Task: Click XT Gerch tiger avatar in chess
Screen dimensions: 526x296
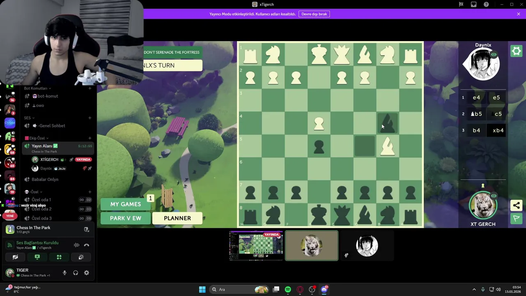Action: (483, 206)
